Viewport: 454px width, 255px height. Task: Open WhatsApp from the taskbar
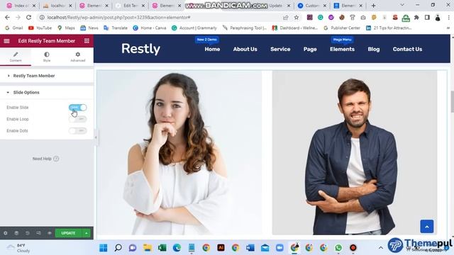click(x=338, y=248)
